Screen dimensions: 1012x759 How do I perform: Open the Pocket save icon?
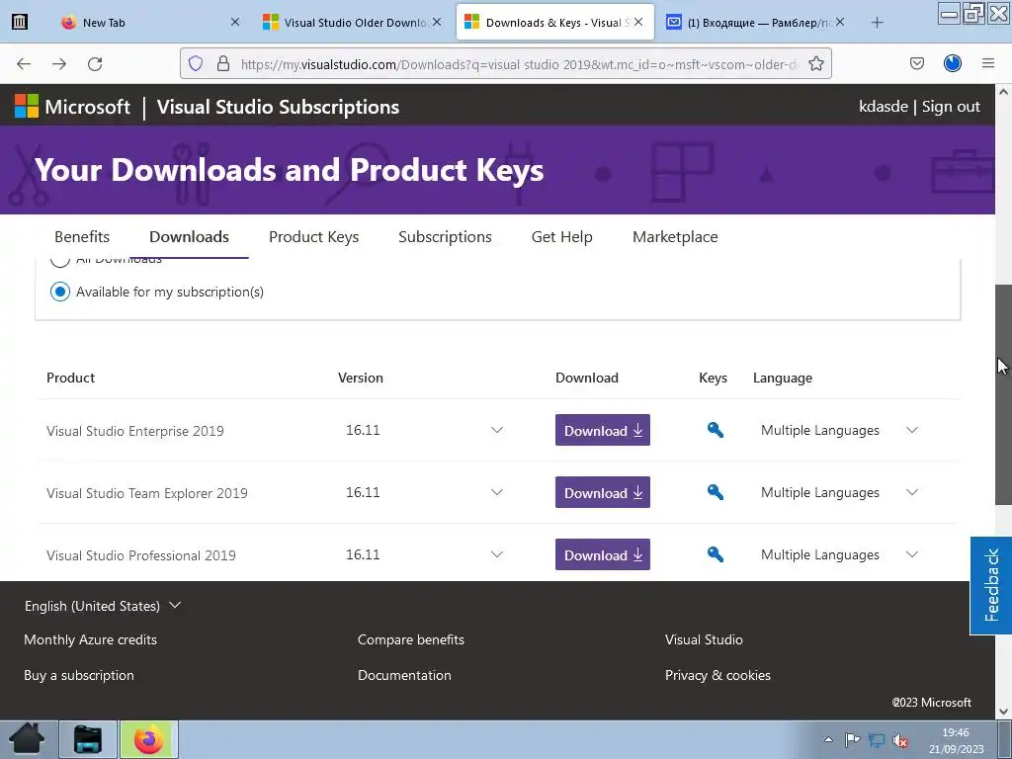[x=917, y=63]
